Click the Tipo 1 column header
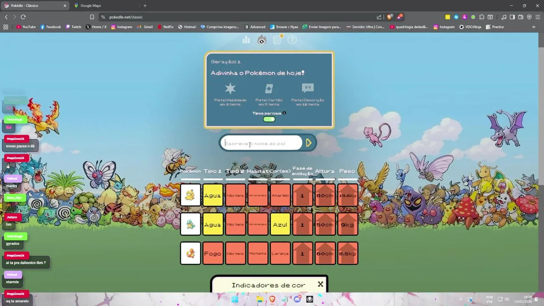The image size is (544, 306). (x=212, y=171)
